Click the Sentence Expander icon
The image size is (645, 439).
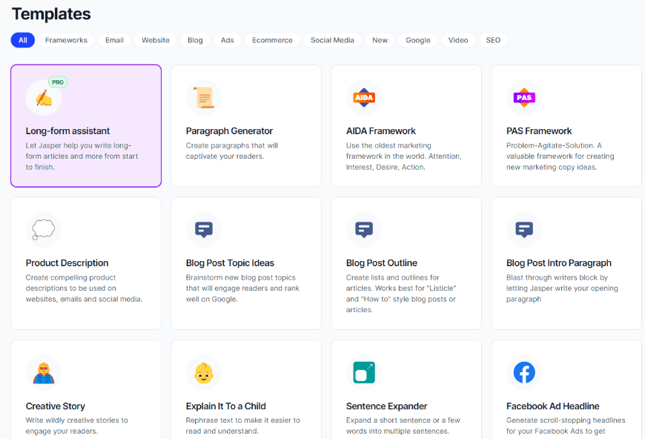(364, 373)
